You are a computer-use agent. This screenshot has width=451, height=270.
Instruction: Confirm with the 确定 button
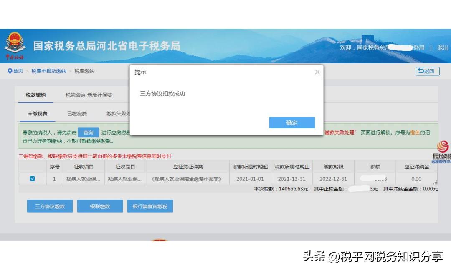pos(291,122)
